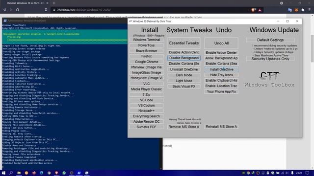
Task: Click the network icon in system tray
Action: pyautogui.click(x=283, y=173)
